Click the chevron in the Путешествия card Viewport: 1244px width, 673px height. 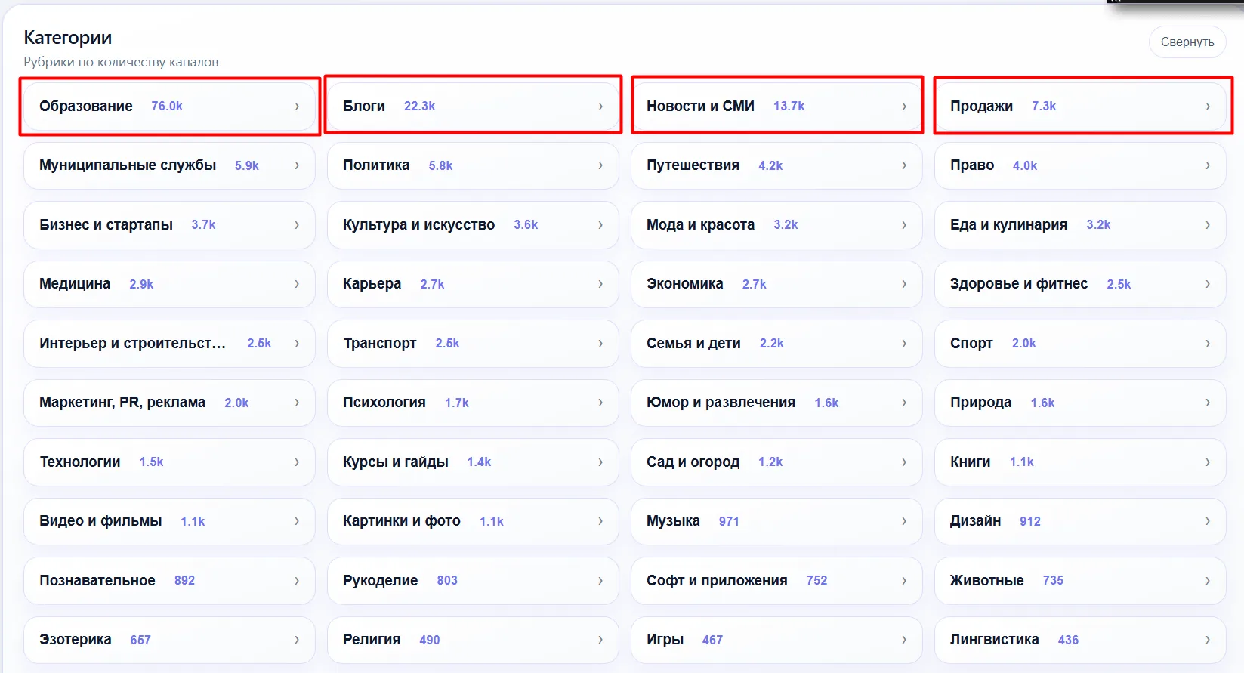(x=904, y=165)
